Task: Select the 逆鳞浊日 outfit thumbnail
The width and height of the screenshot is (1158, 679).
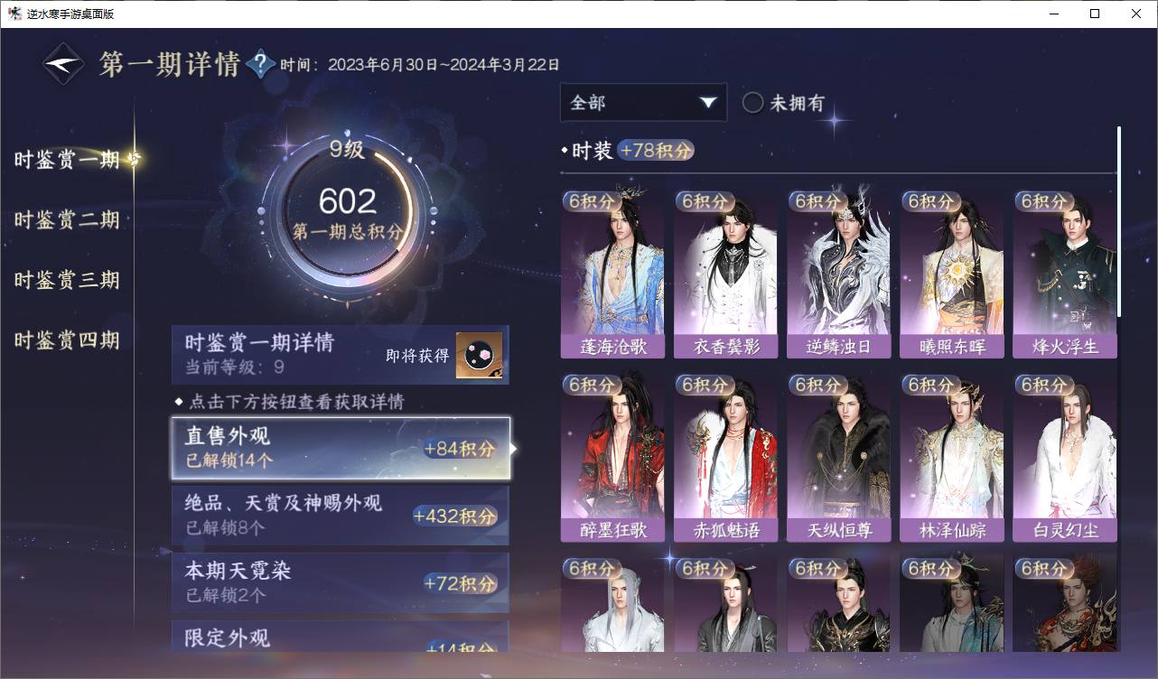Action: pos(838,274)
